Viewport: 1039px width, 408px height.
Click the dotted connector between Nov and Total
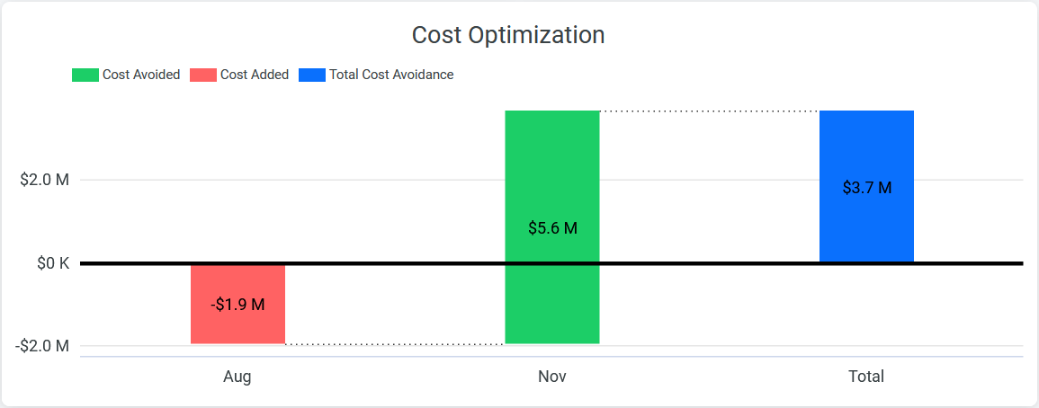tap(709, 111)
